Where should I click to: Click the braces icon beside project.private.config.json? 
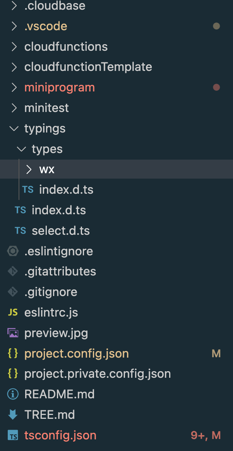[x=13, y=374]
